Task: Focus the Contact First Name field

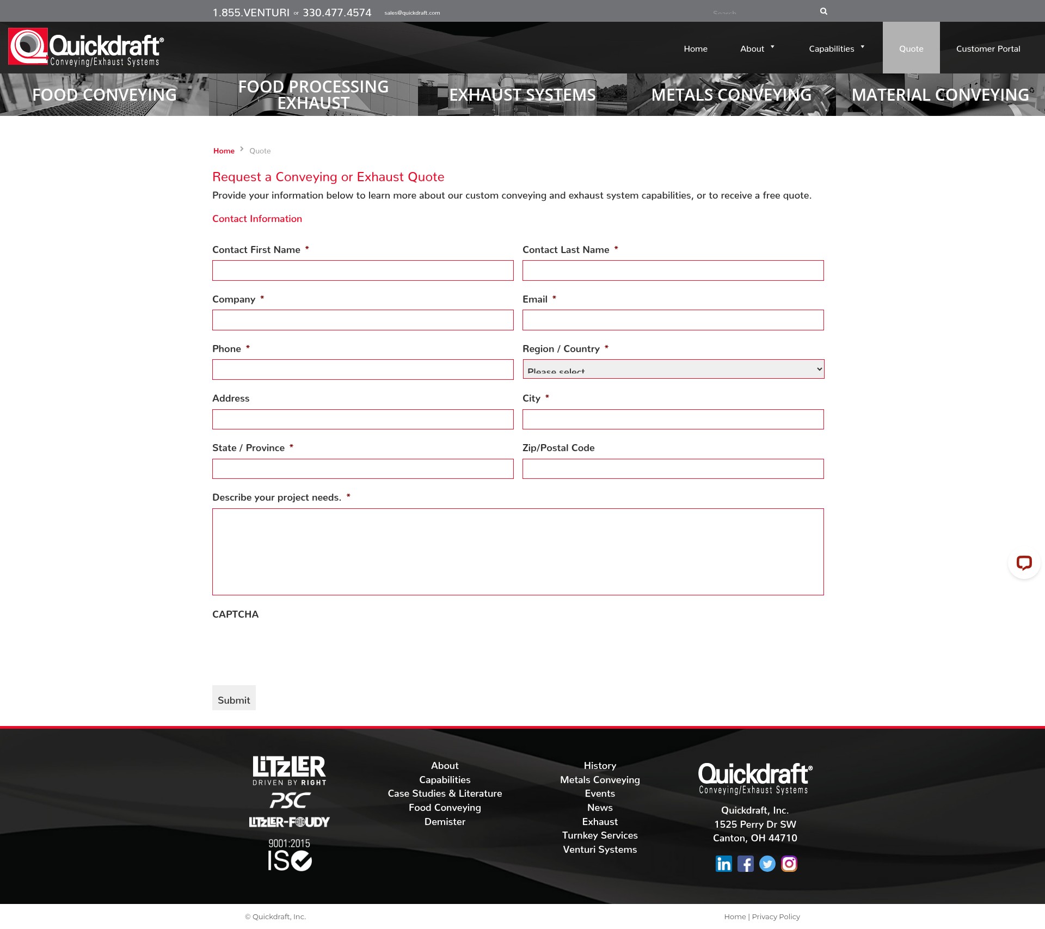Action: pyautogui.click(x=363, y=270)
